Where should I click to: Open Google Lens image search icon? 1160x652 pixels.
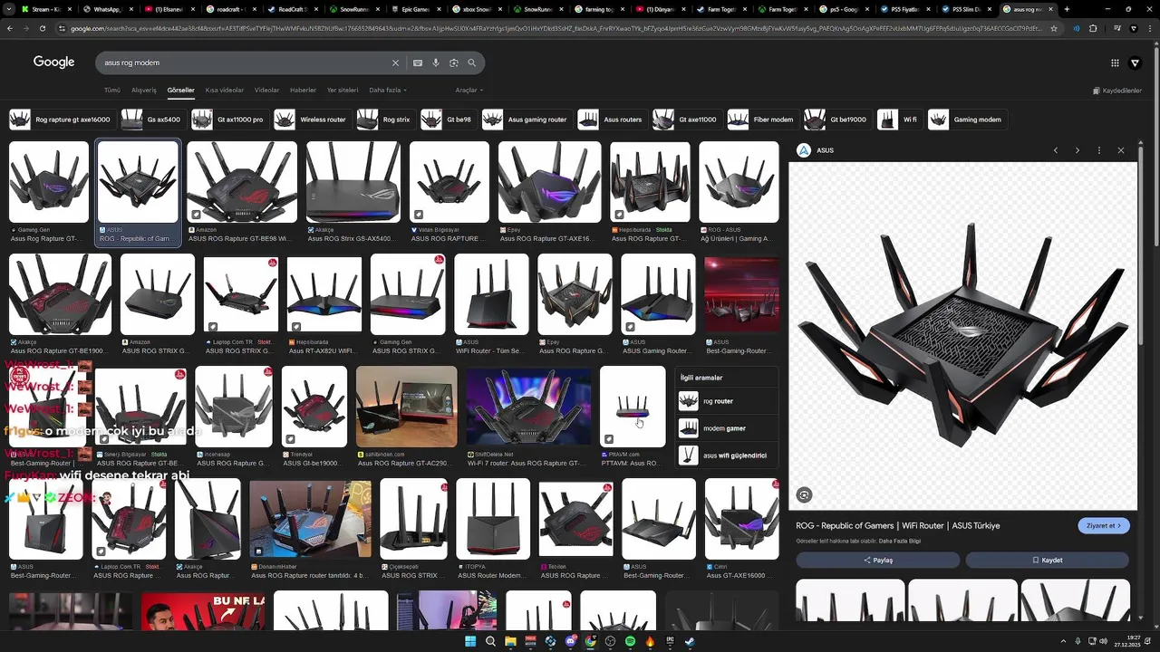(x=454, y=63)
